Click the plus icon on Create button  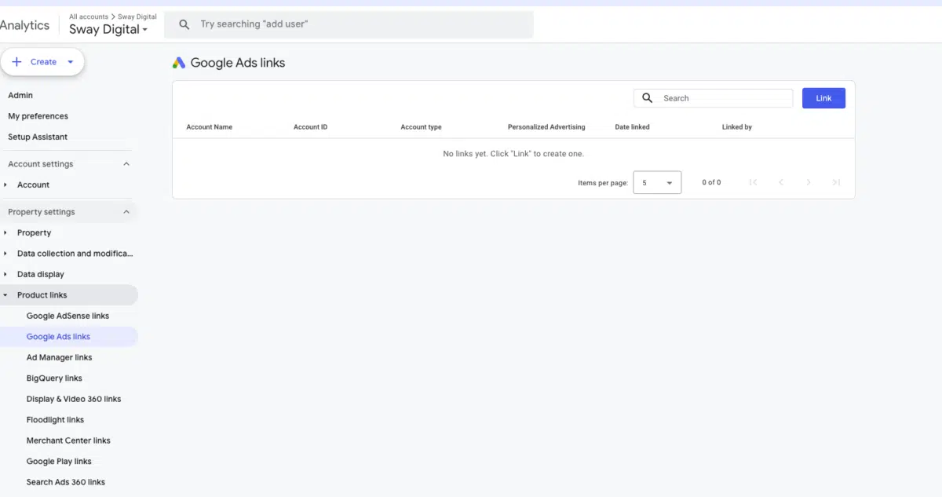(x=17, y=62)
